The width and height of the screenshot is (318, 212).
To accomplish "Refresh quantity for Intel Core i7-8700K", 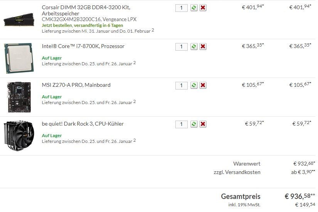I will (x=194, y=46).
